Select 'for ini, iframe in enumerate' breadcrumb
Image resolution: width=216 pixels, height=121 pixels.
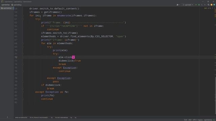[39, 118]
